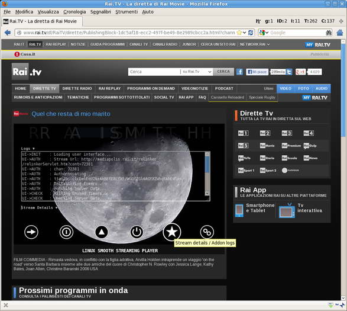Open the Tv interattiva app link
The width and height of the screenshot is (347, 311).
tap(300, 210)
